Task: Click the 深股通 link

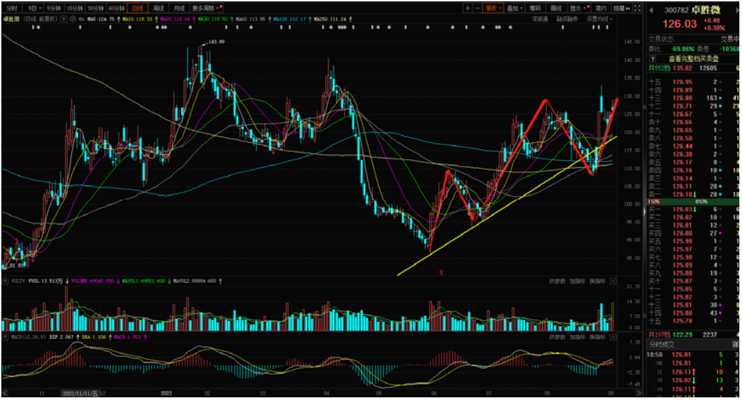Action: tap(540, 19)
